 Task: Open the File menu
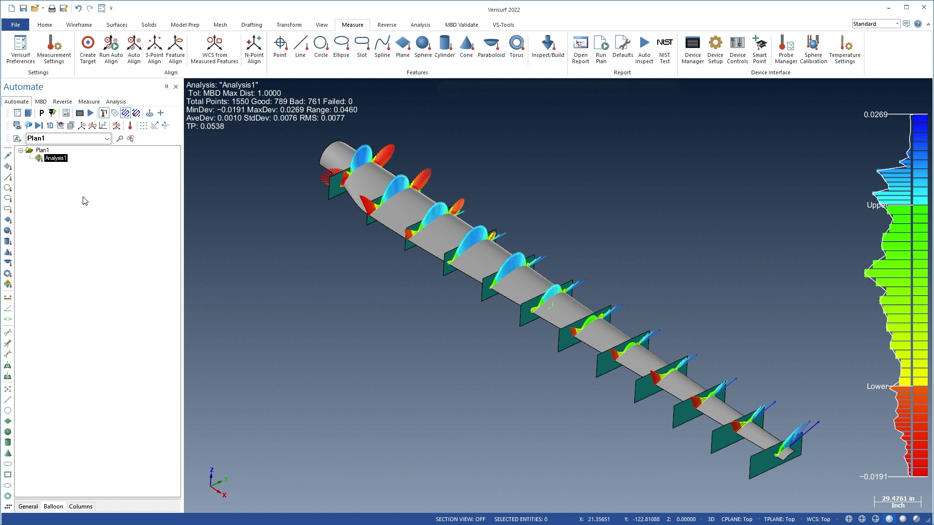(16, 25)
